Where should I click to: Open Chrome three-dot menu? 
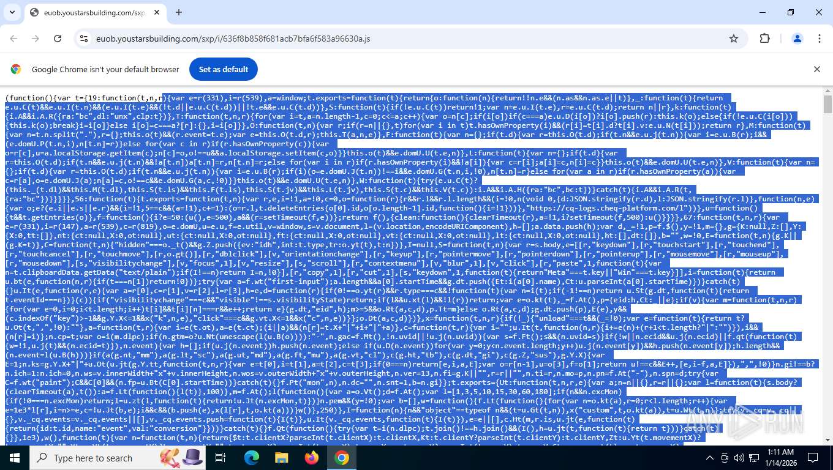819,39
